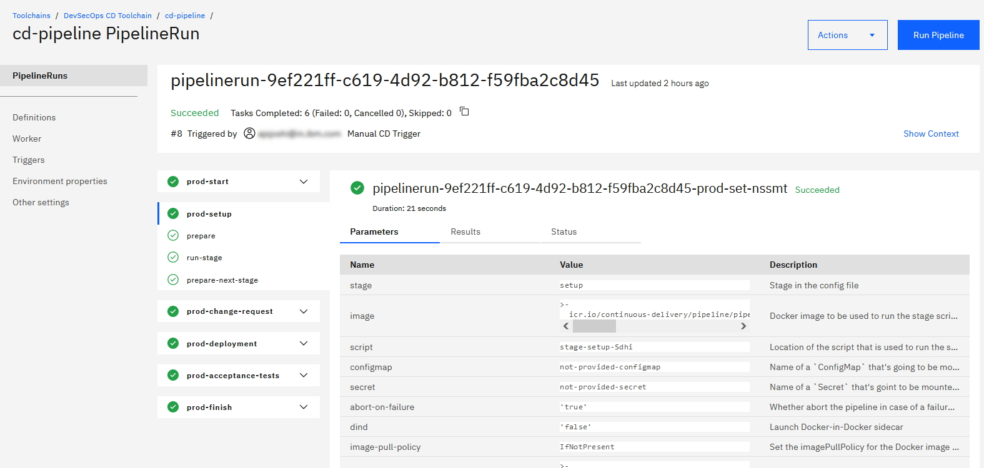Click green success icon beside prod-start
The image size is (984, 468).
pyautogui.click(x=173, y=182)
